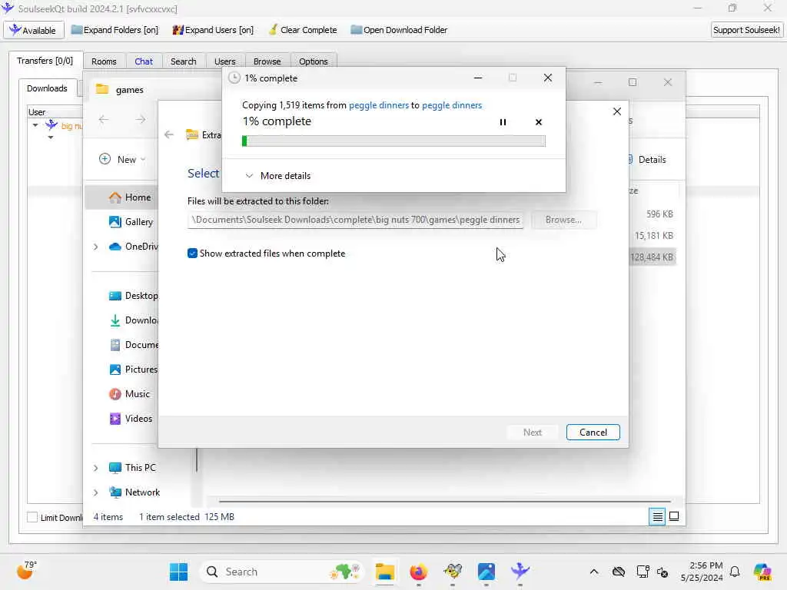
Task: Close the extract wizard dialog
Action: tap(617, 111)
